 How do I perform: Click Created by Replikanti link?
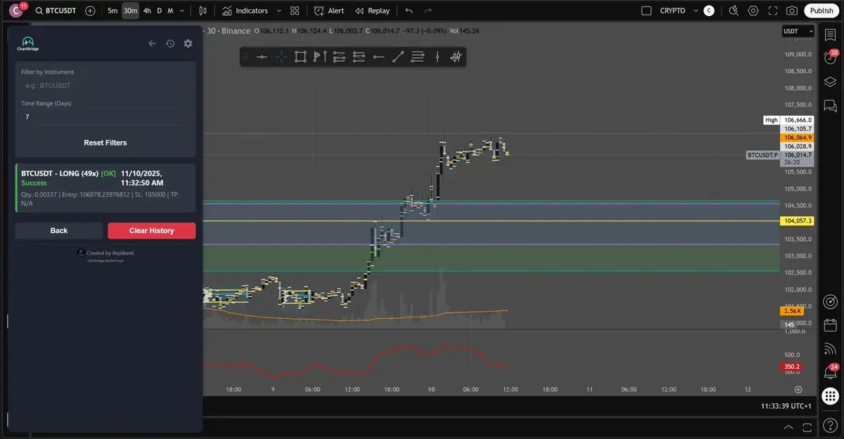coord(105,253)
